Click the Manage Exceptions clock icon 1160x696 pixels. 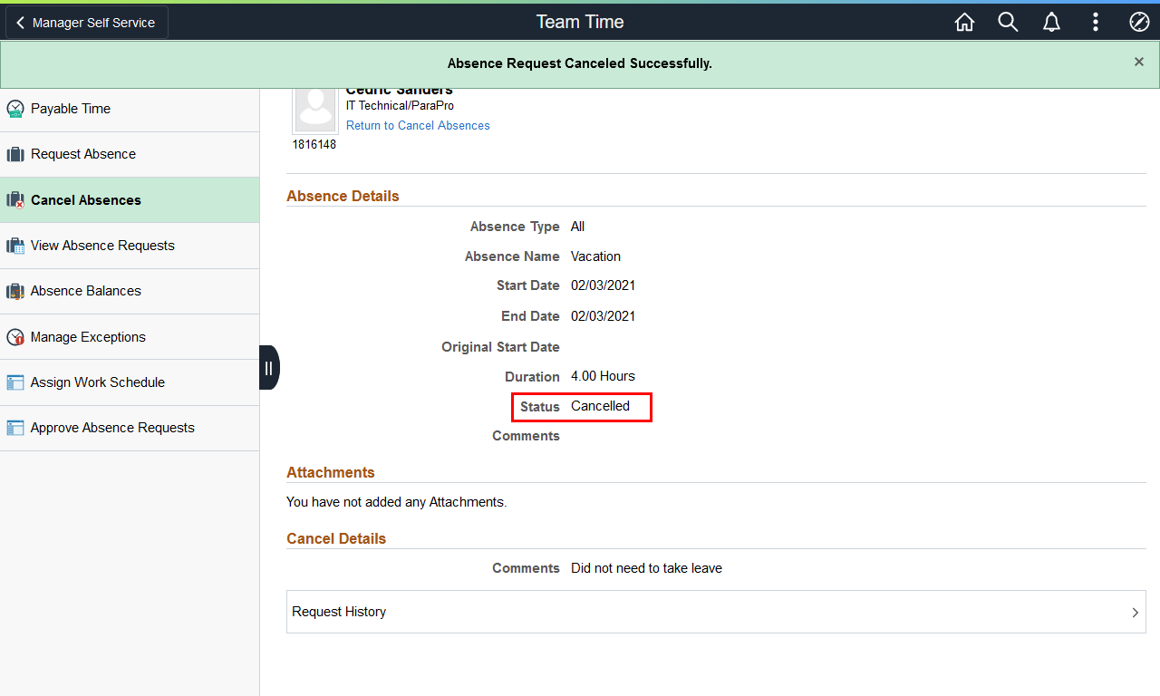pos(15,337)
